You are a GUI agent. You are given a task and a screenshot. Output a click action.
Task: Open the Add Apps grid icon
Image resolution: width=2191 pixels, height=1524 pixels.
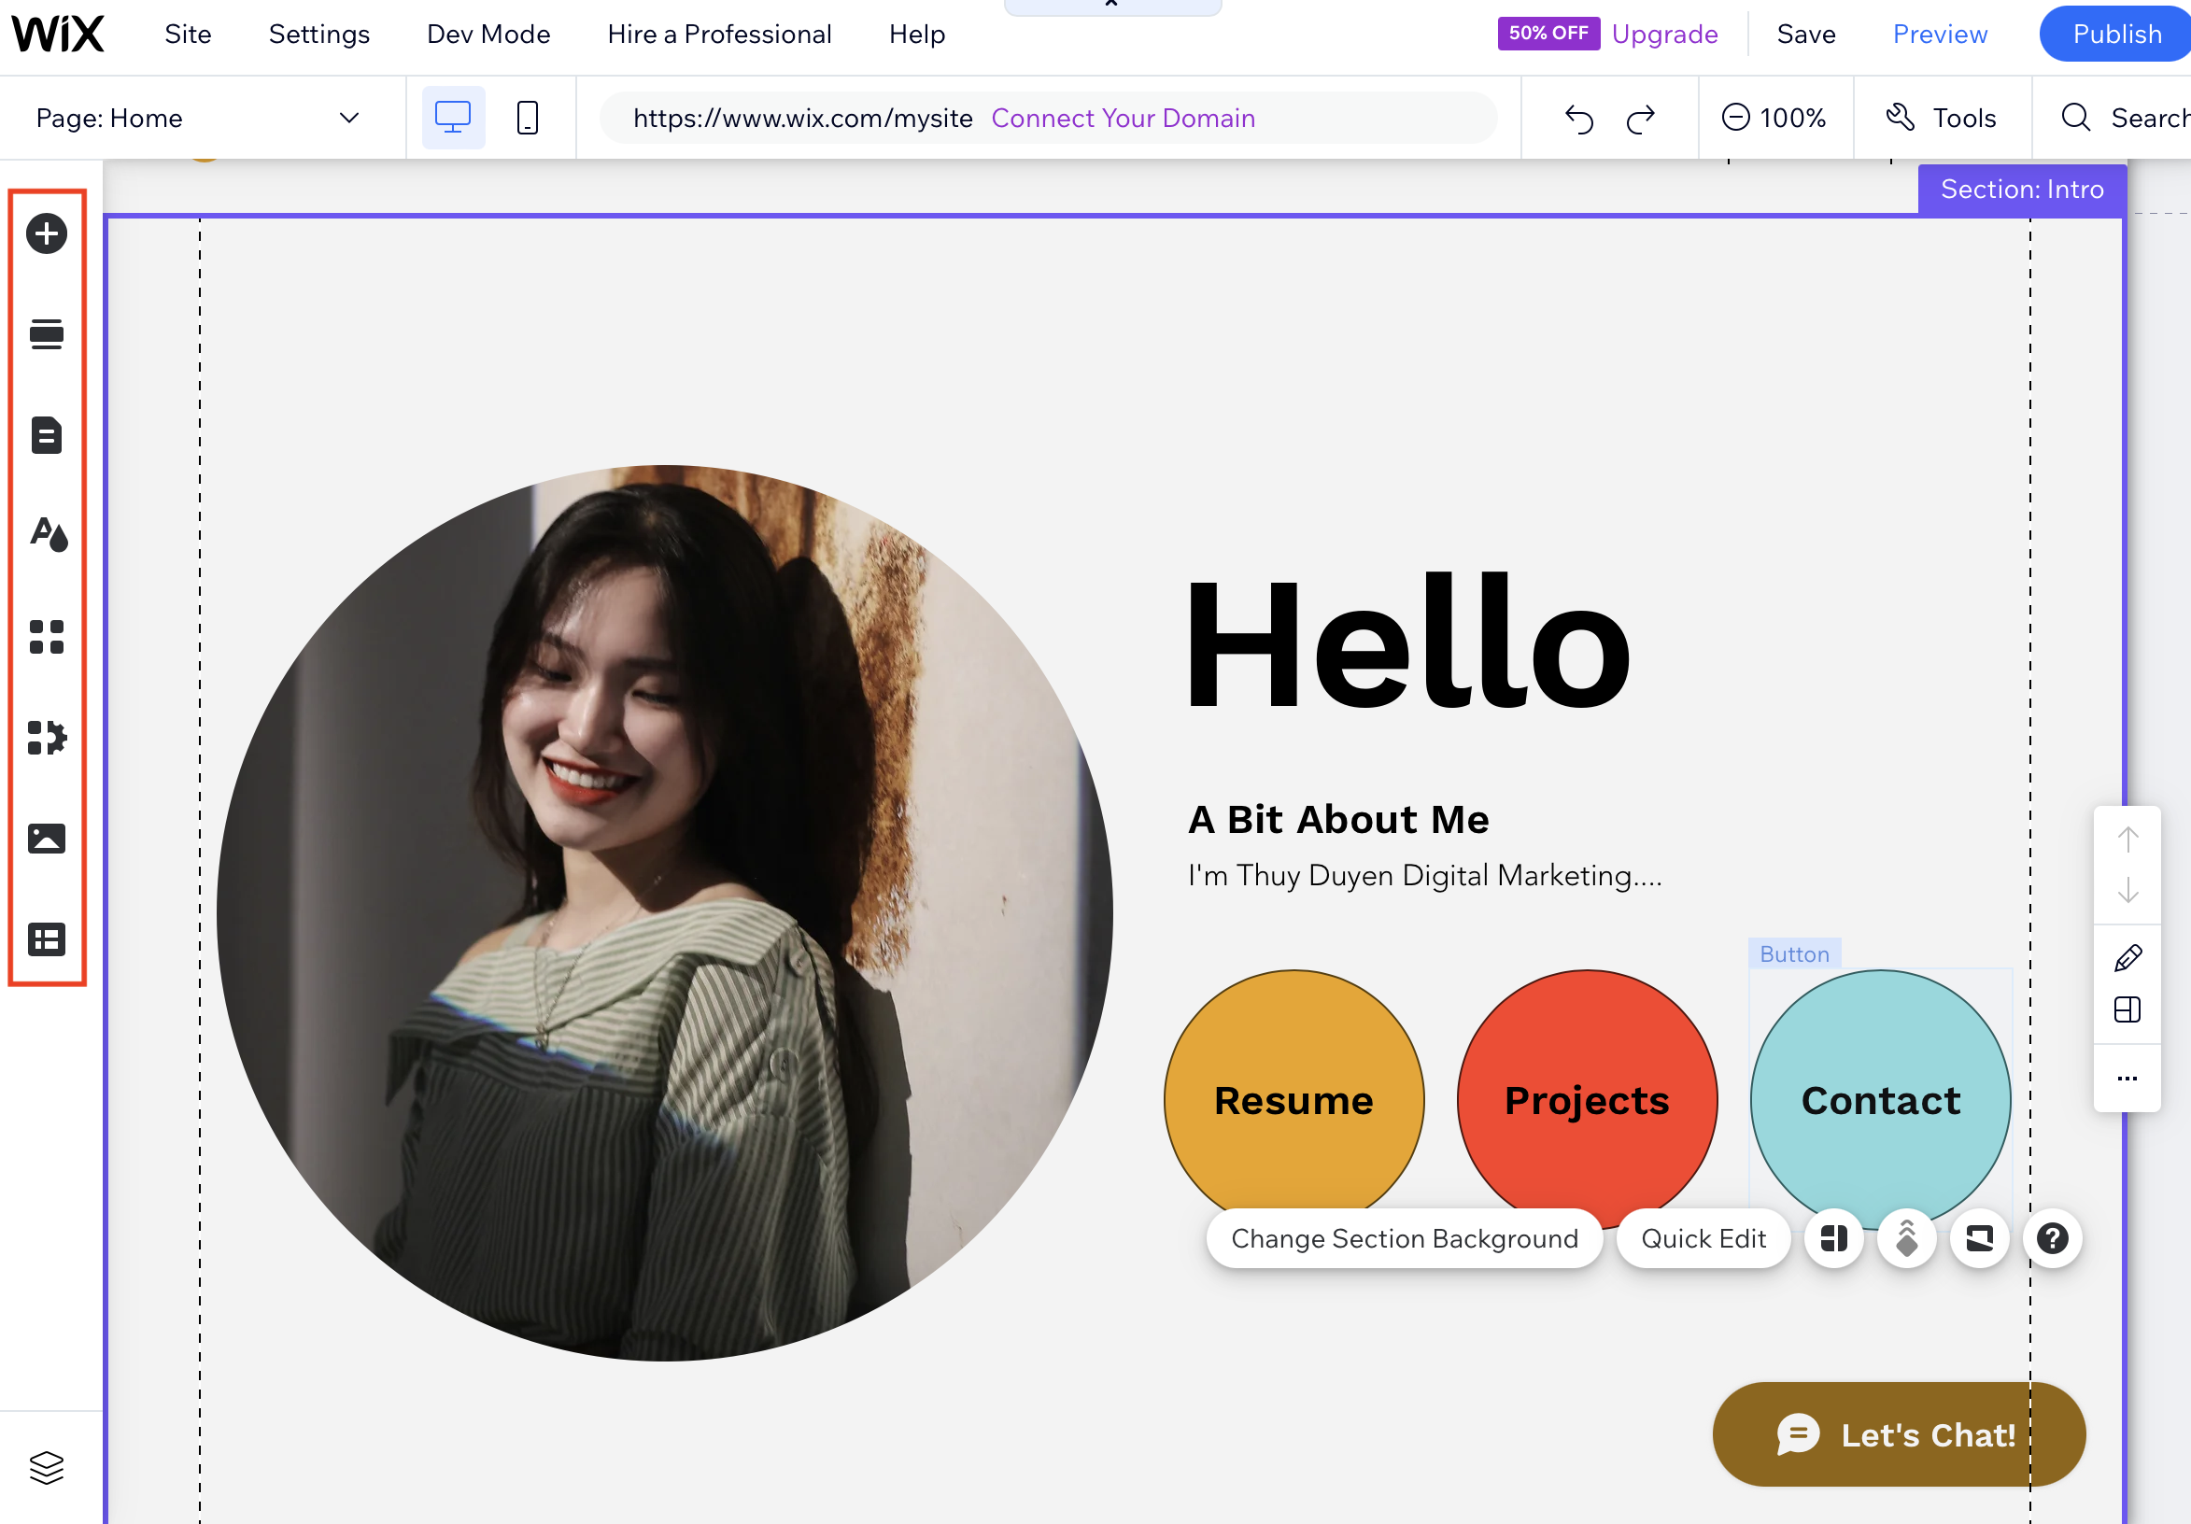(x=47, y=637)
